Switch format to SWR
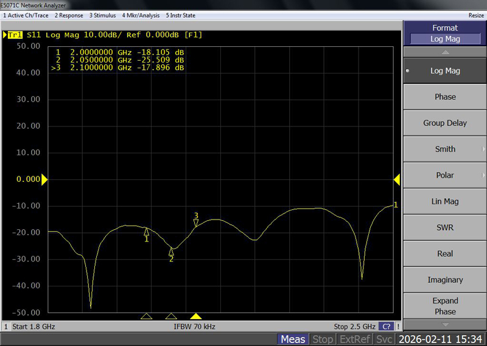Viewport: 487px width, 346px height. coord(445,227)
